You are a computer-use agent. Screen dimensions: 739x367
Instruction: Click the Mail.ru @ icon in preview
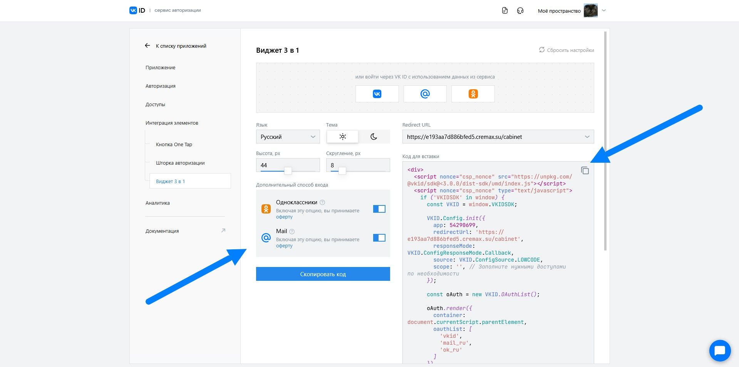425,94
